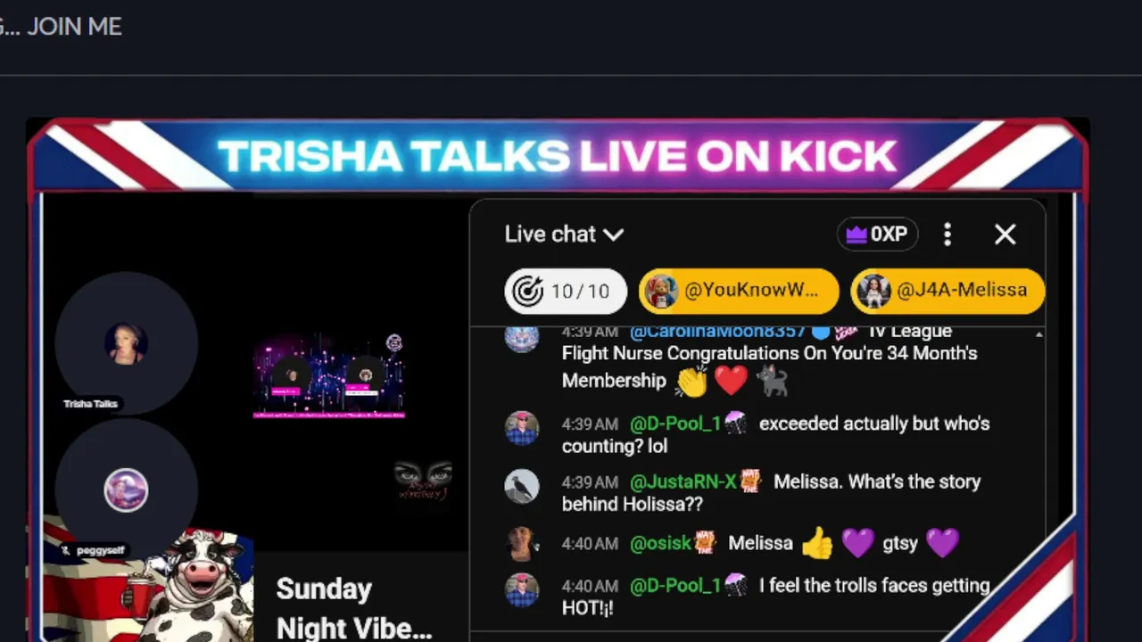This screenshot has height=642, width=1142.
Task: Click the 0XP crown badge
Action: [877, 235]
